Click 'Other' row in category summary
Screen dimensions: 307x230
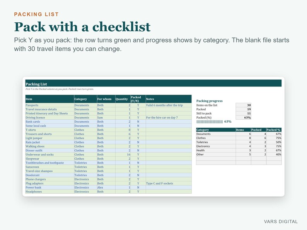239,154
